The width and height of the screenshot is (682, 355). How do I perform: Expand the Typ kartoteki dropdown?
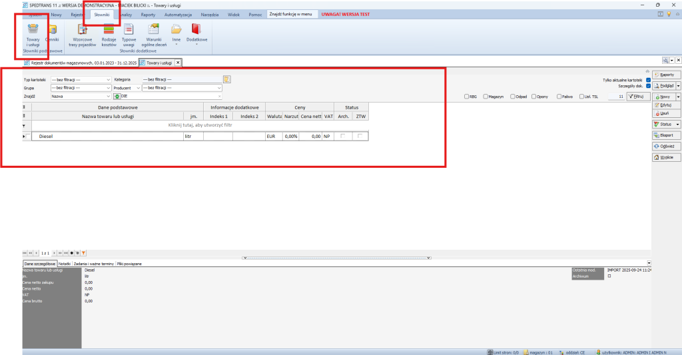(108, 80)
